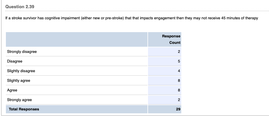Click the blank header cell above answer labels
The height and width of the screenshot is (118, 269).
(x=76, y=39)
